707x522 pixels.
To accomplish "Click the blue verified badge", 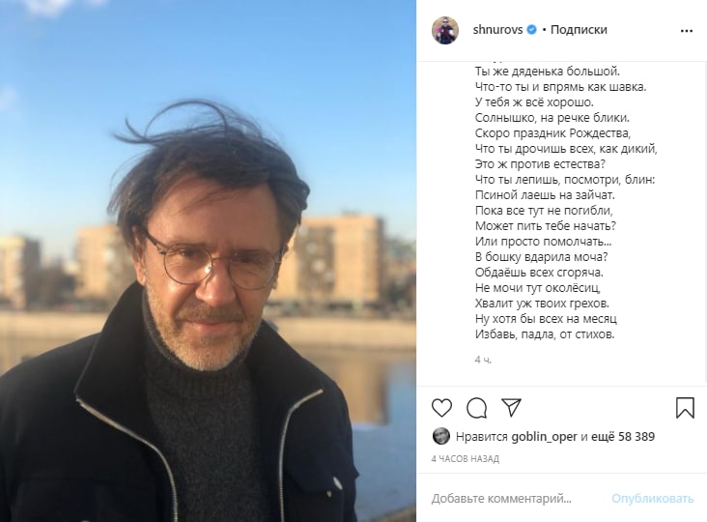I will coord(532,30).
